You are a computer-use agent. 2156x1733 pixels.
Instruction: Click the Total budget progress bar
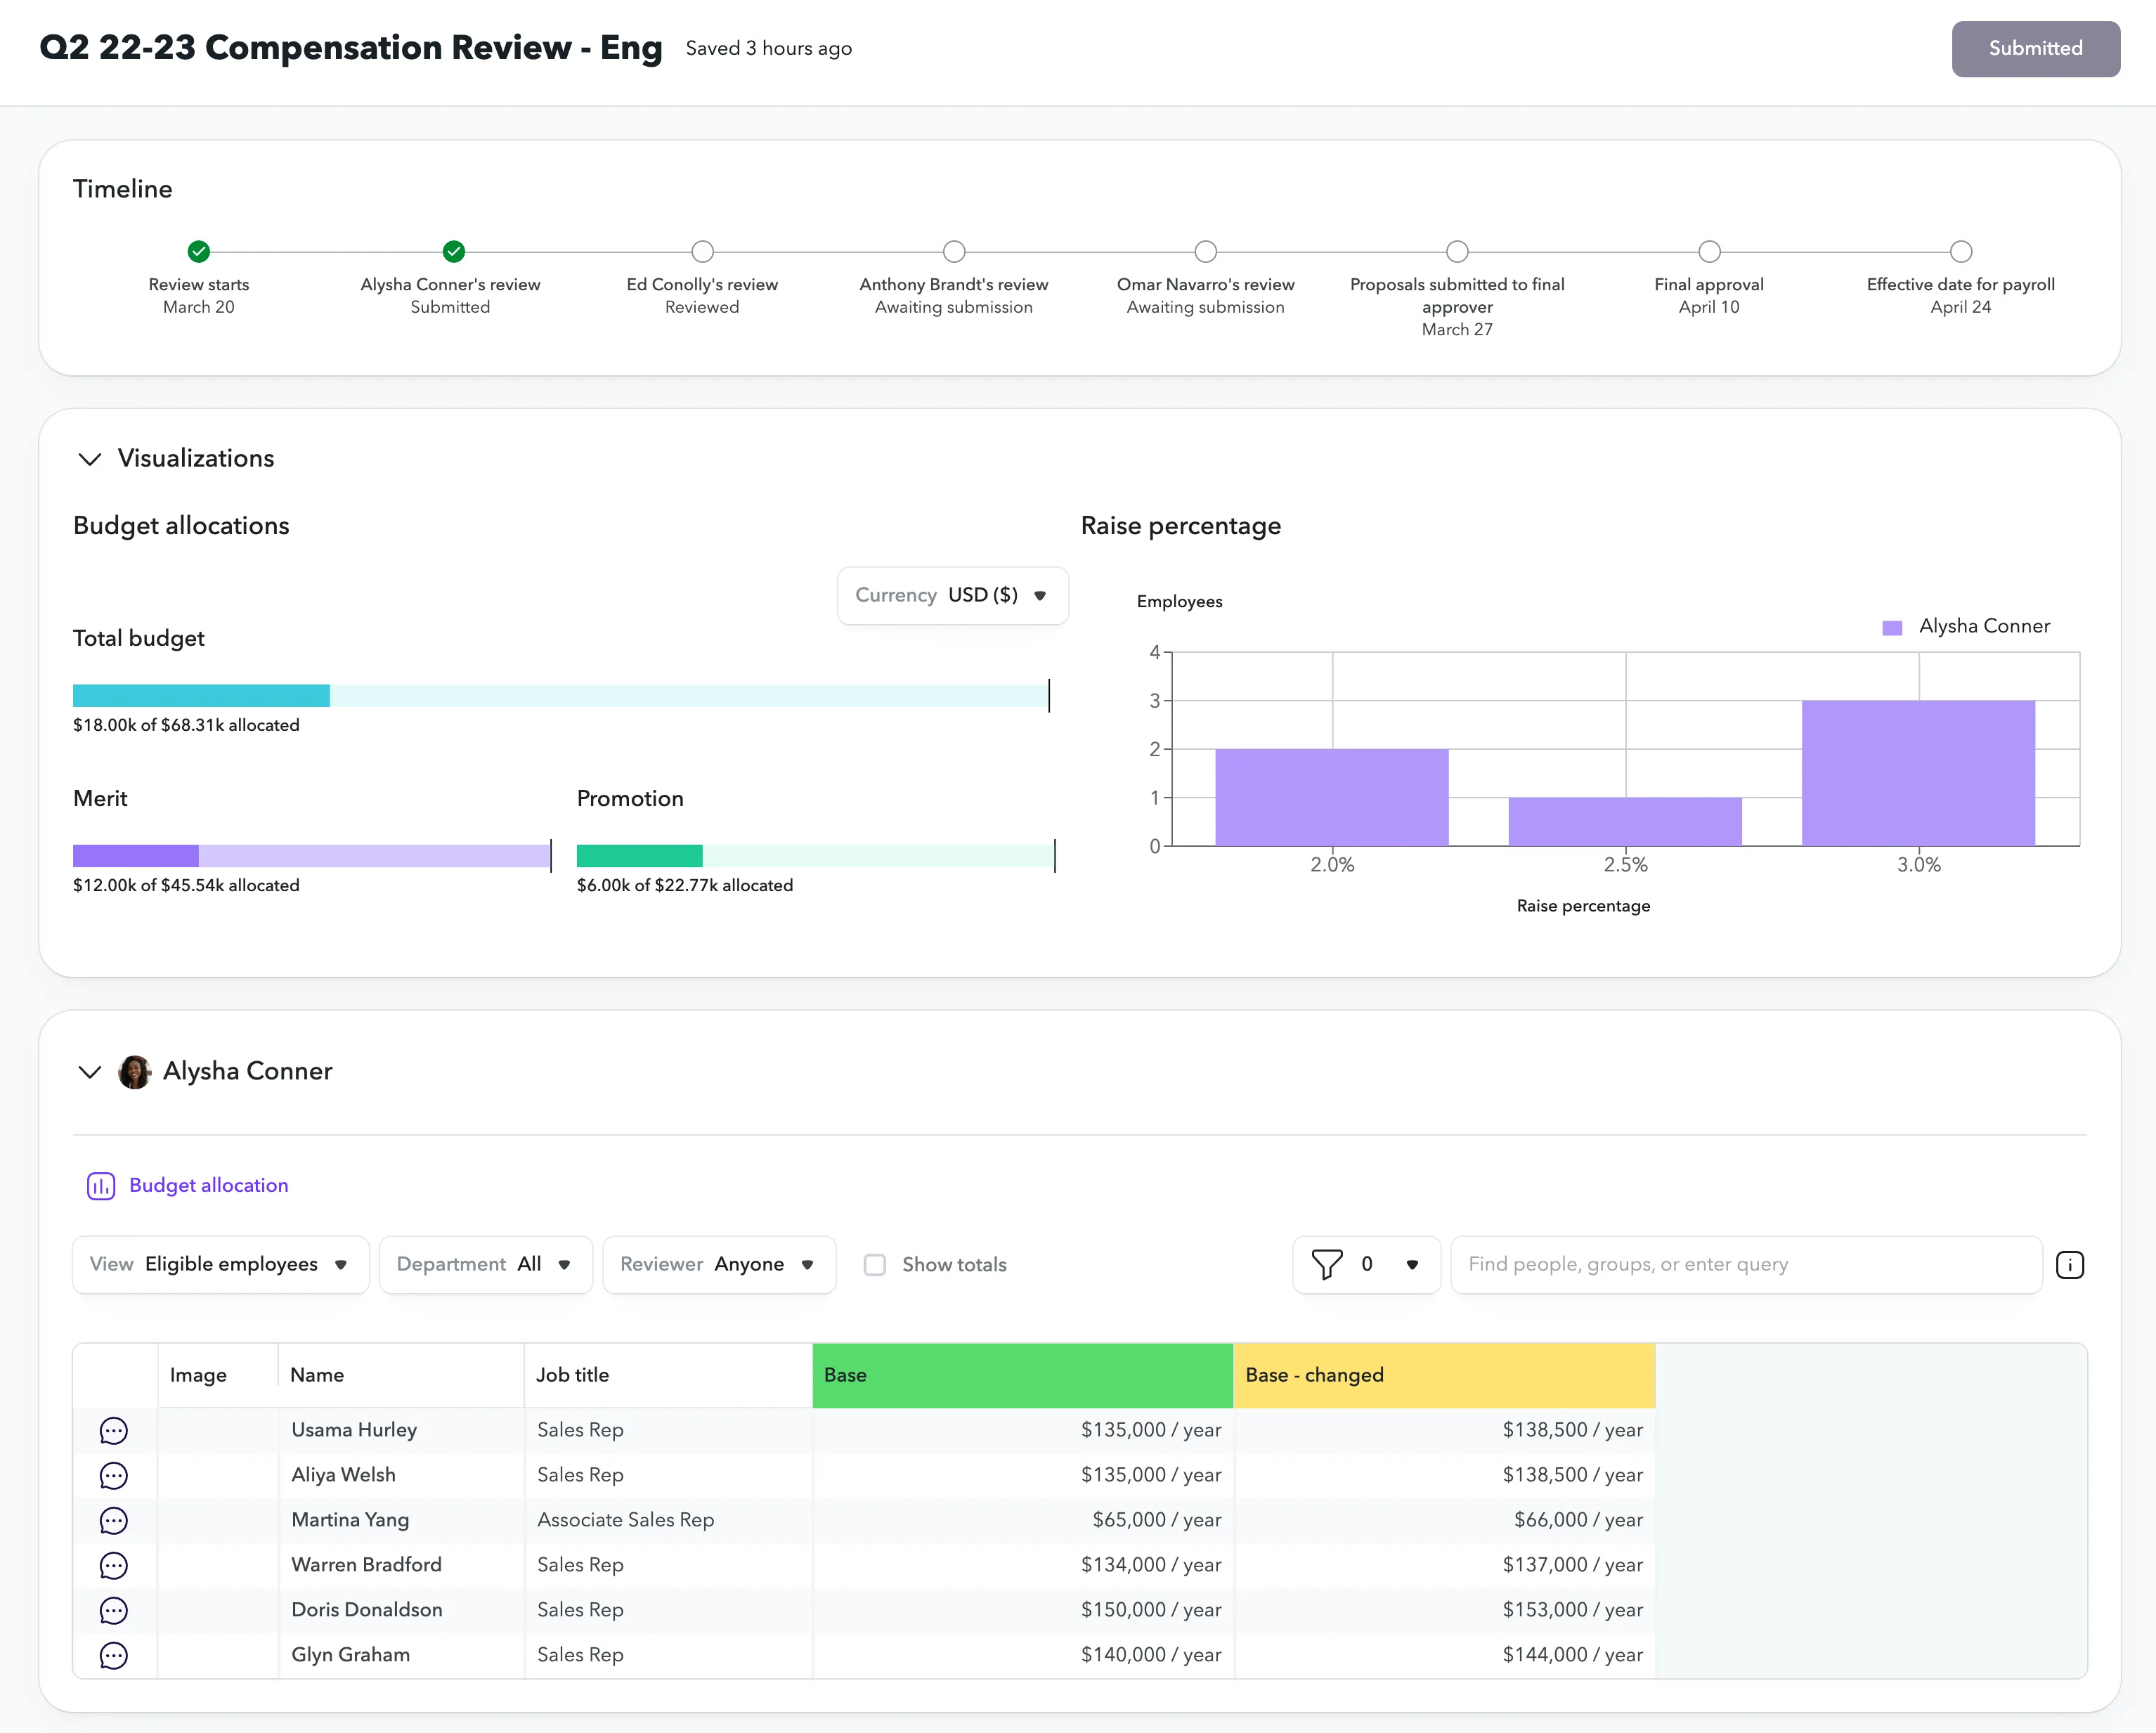[561, 696]
